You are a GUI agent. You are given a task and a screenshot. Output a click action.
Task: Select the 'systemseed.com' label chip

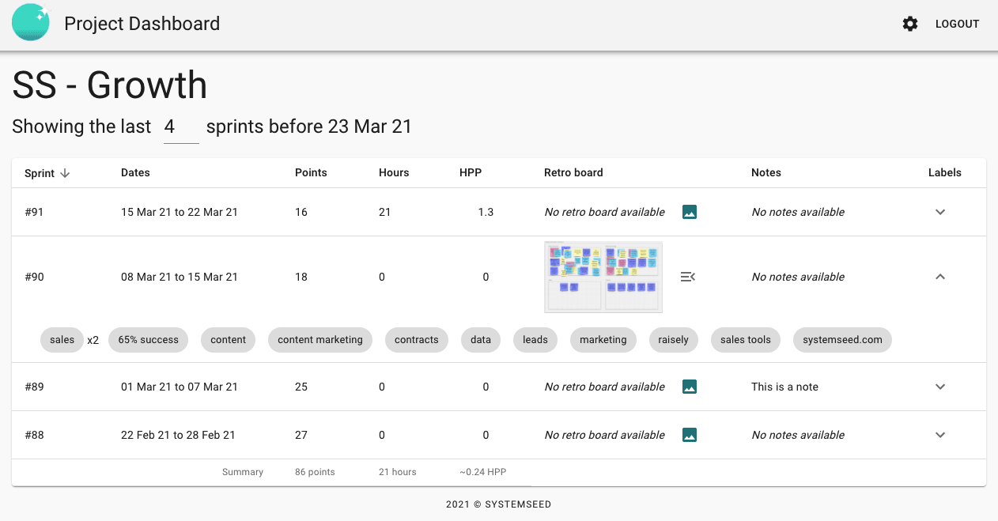842,340
